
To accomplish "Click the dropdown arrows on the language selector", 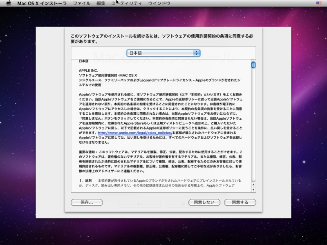I will tap(197, 53).
